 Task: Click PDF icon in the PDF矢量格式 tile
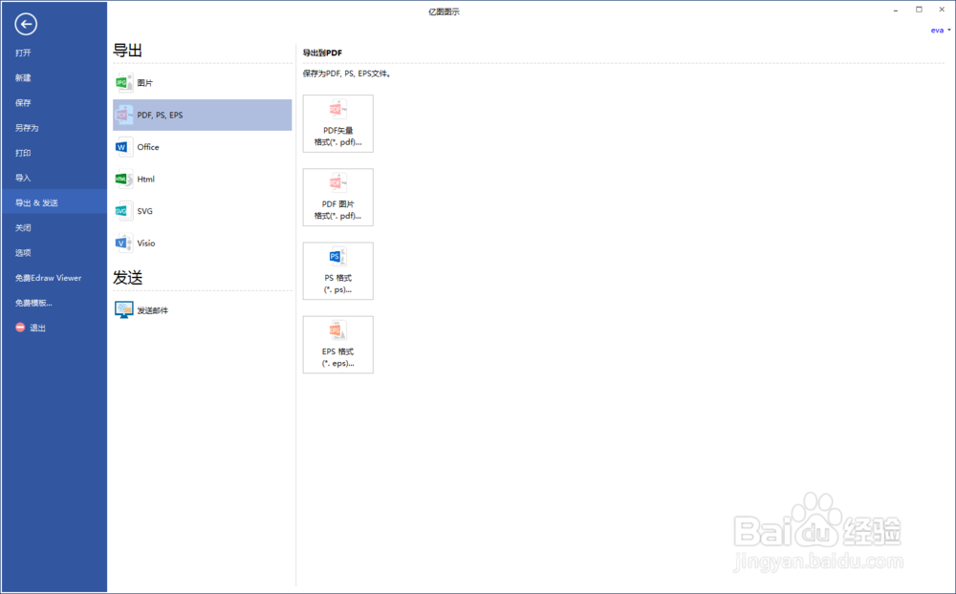(337, 110)
